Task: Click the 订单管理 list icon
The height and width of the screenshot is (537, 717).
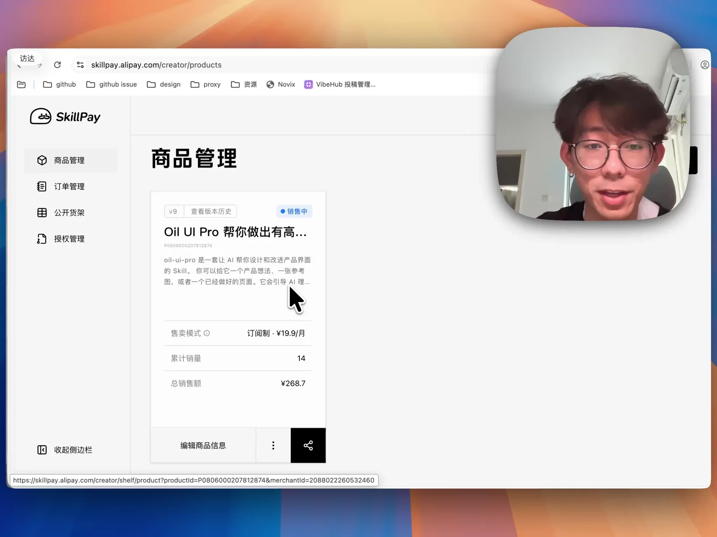Action: (x=42, y=187)
